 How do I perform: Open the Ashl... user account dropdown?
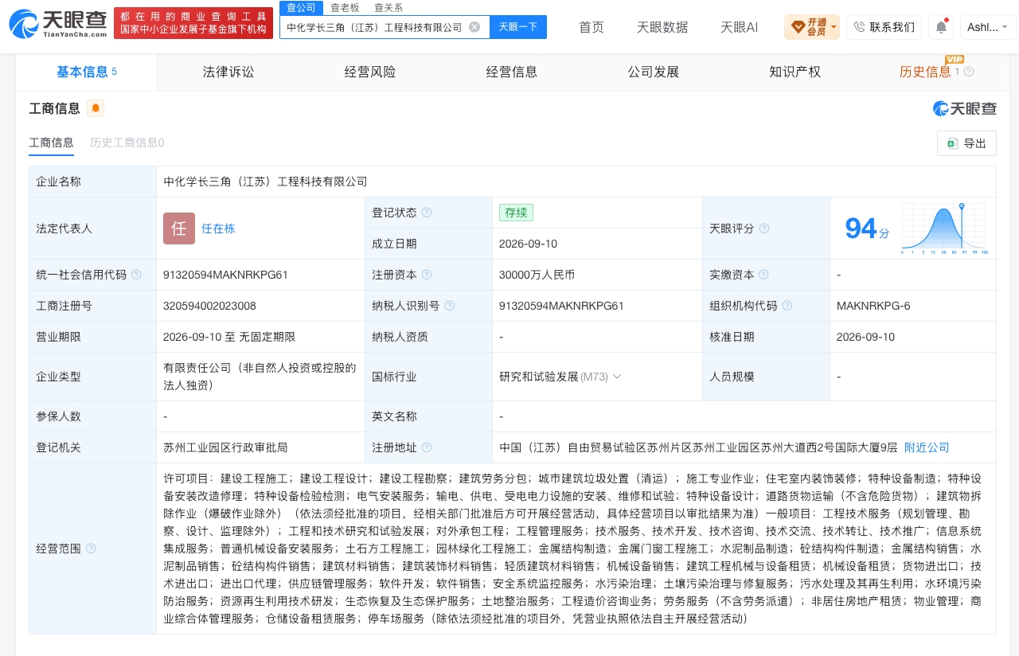point(988,27)
